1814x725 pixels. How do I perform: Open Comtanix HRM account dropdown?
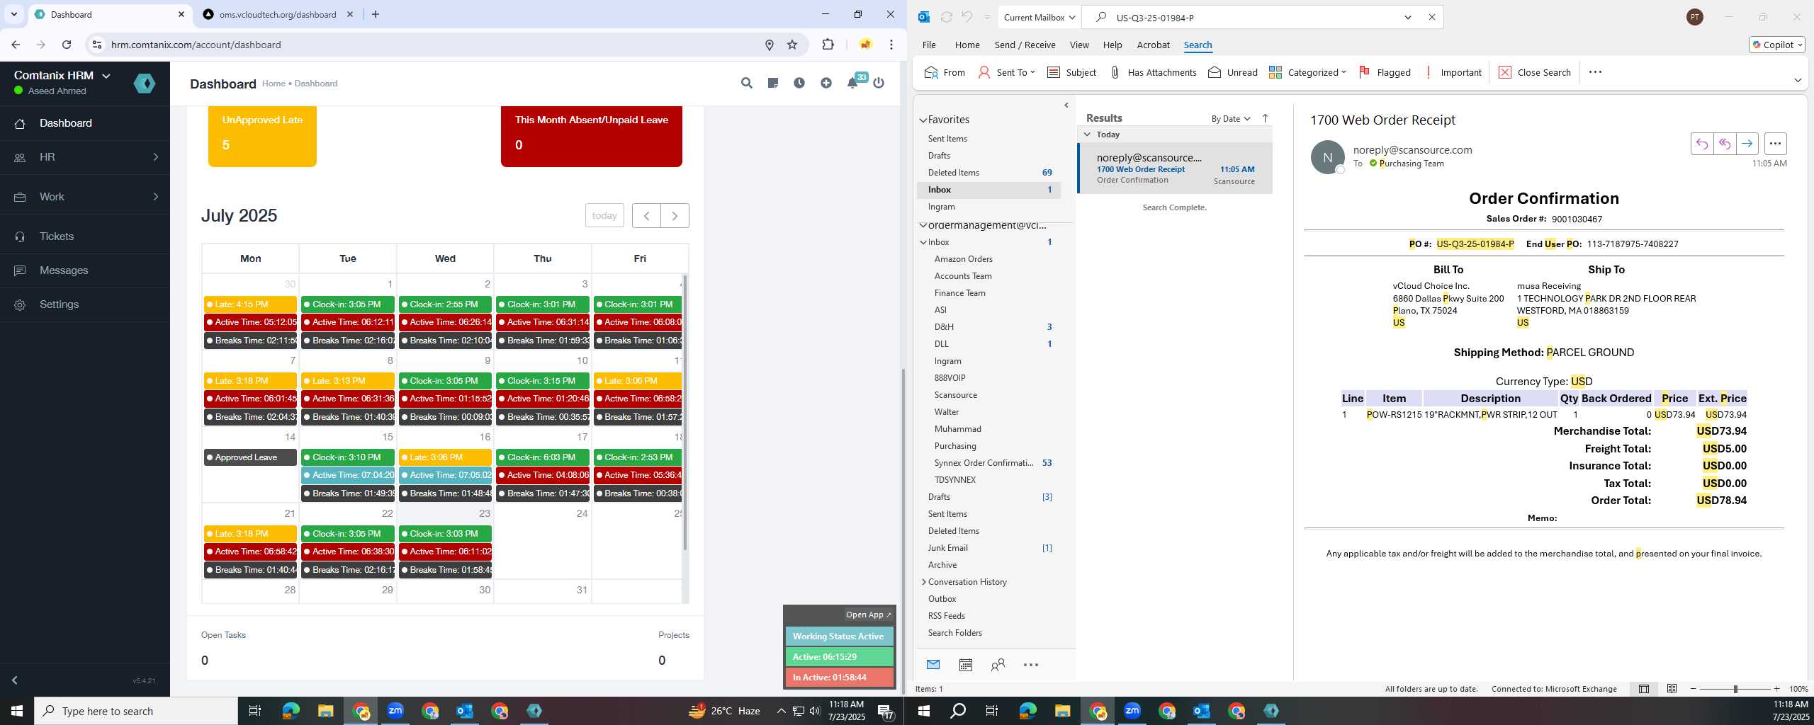62,76
